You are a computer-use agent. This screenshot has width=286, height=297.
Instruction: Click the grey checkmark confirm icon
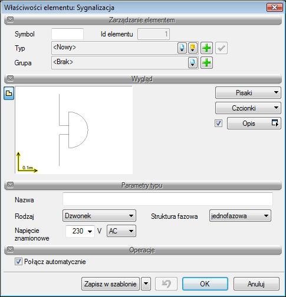(x=221, y=48)
